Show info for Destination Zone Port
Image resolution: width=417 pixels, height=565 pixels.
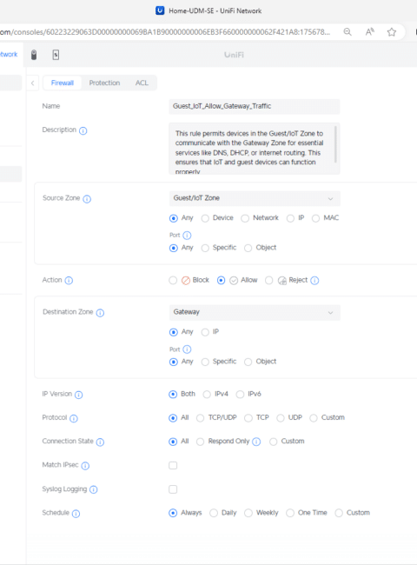click(x=187, y=349)
